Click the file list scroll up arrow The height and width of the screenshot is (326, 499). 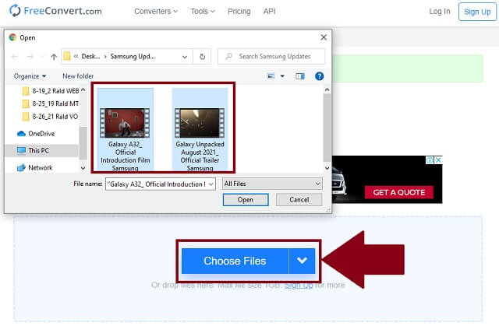[x=327, y=89]
